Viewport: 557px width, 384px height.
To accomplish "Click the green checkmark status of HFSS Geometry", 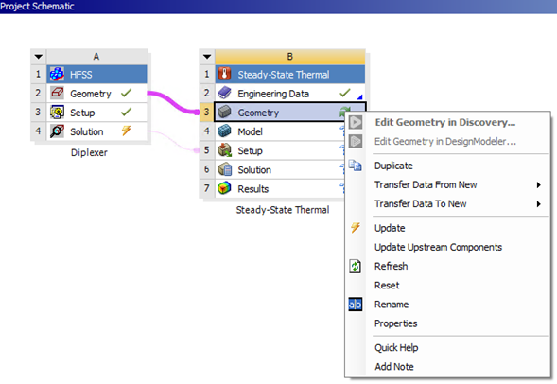I will click(126, 93).
